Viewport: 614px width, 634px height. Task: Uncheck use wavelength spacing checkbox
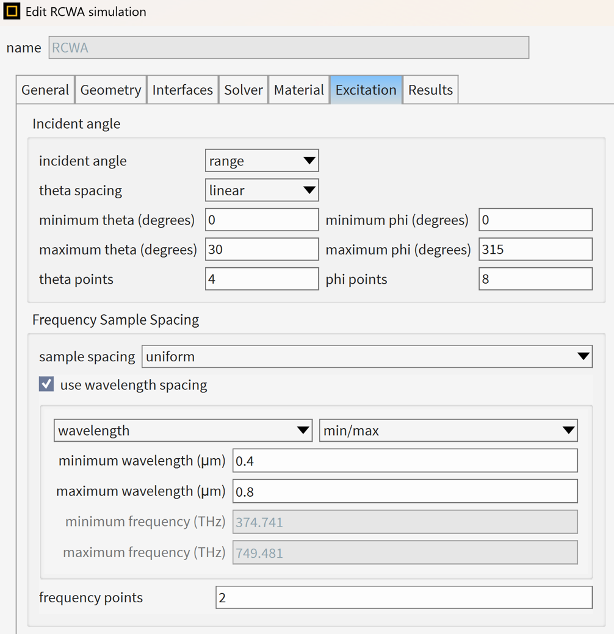[46, 384]
